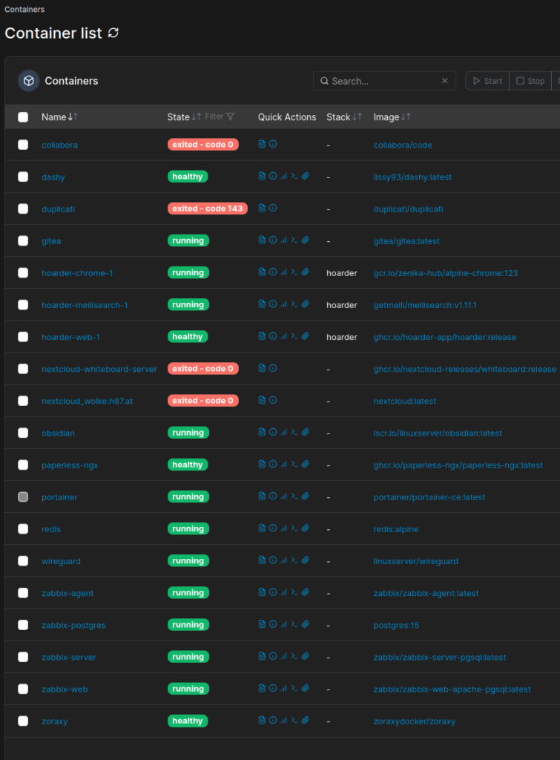Screen dimensions: 560x760
Task: Open attach icon for hoarder-meilisearch-1
Action: coord(305,304)
